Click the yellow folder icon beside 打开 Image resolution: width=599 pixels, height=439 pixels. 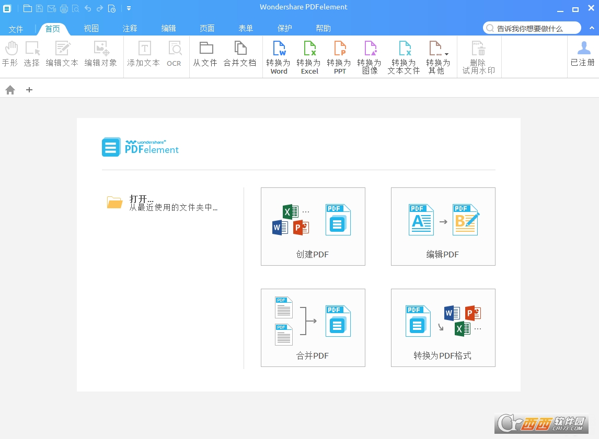[114, 203]
